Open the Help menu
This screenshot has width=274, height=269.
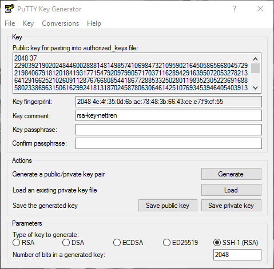pos(94,23)
